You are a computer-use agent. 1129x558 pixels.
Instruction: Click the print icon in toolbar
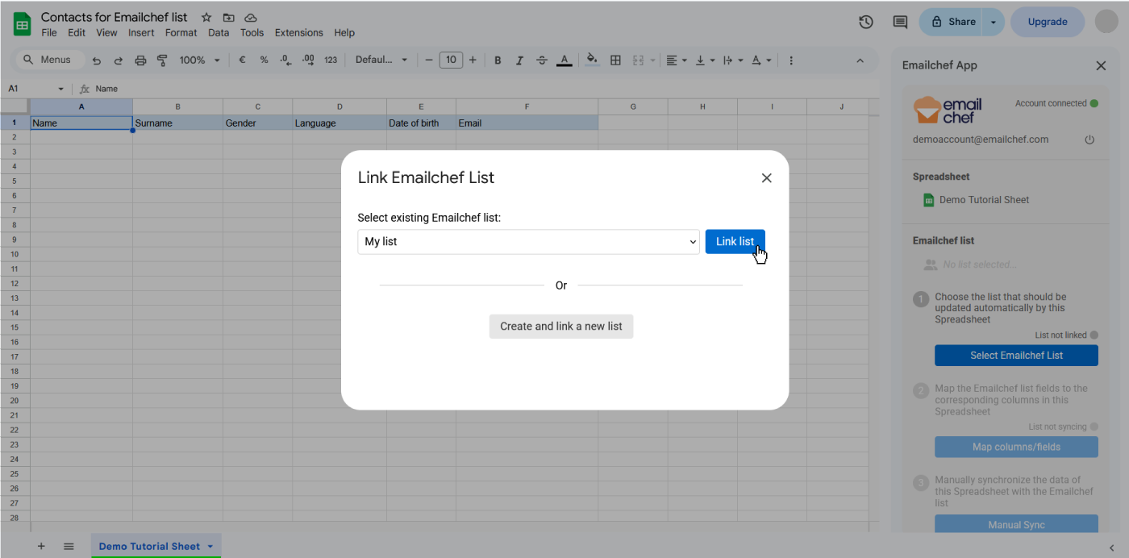[x=140, y=60]
